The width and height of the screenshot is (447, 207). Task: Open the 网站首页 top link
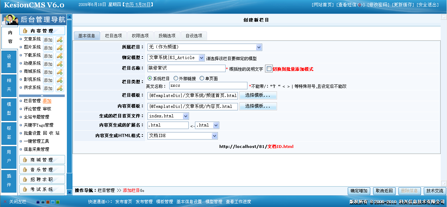(323, 5)
